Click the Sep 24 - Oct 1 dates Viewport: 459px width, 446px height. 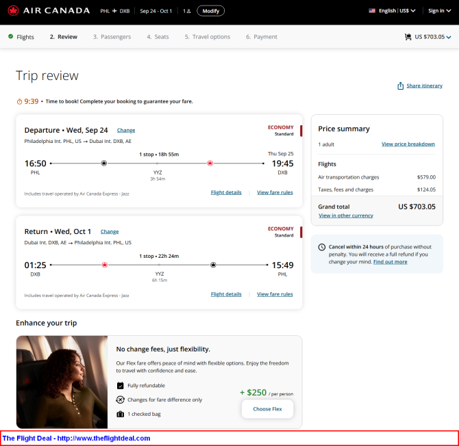click(x=156, y=11)
